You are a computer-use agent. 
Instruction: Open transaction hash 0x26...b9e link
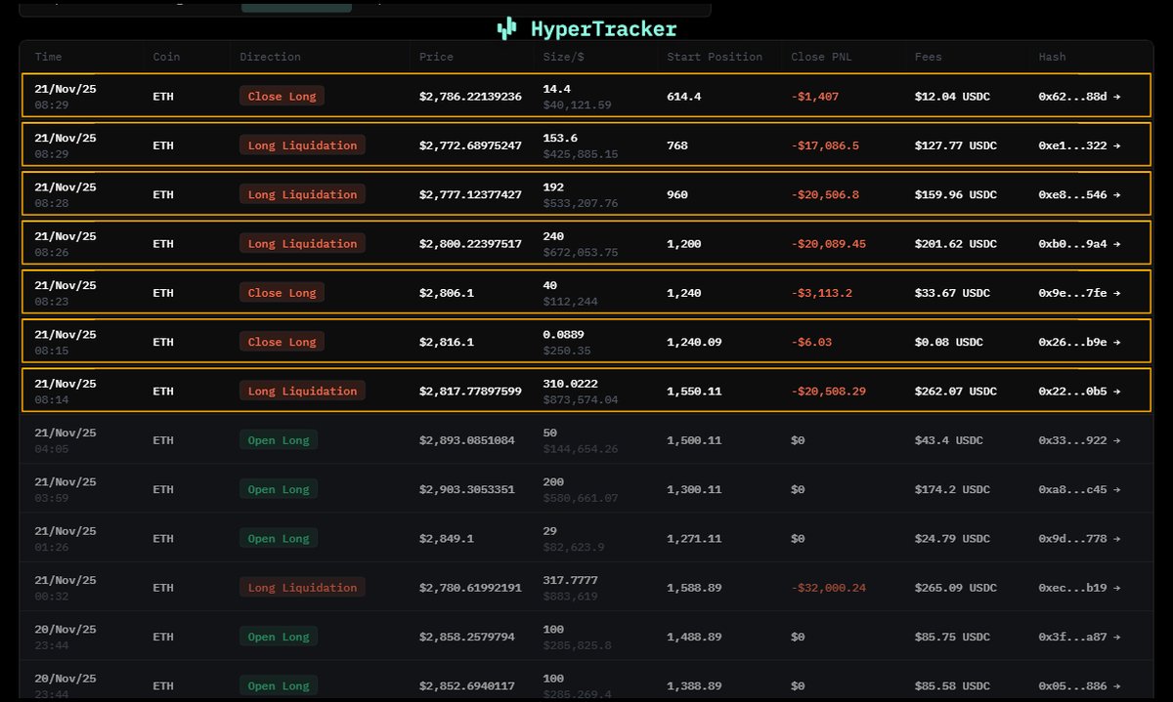1079,342
